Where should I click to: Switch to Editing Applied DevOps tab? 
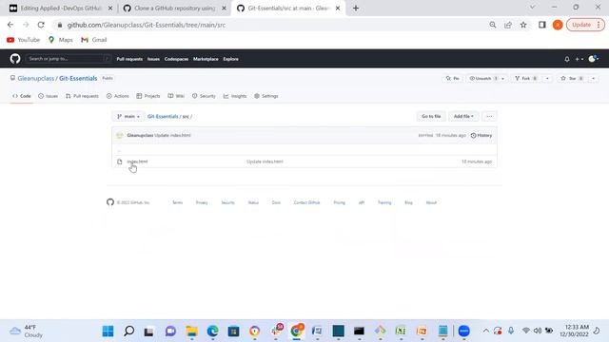[60, 9]
